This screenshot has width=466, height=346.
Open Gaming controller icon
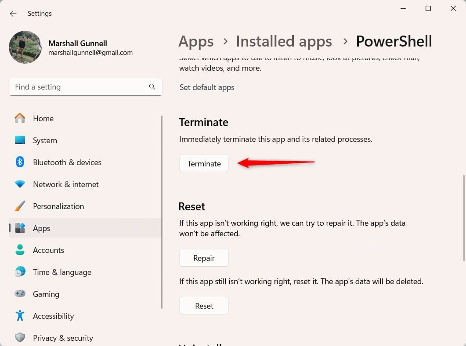tap(20, 293)
